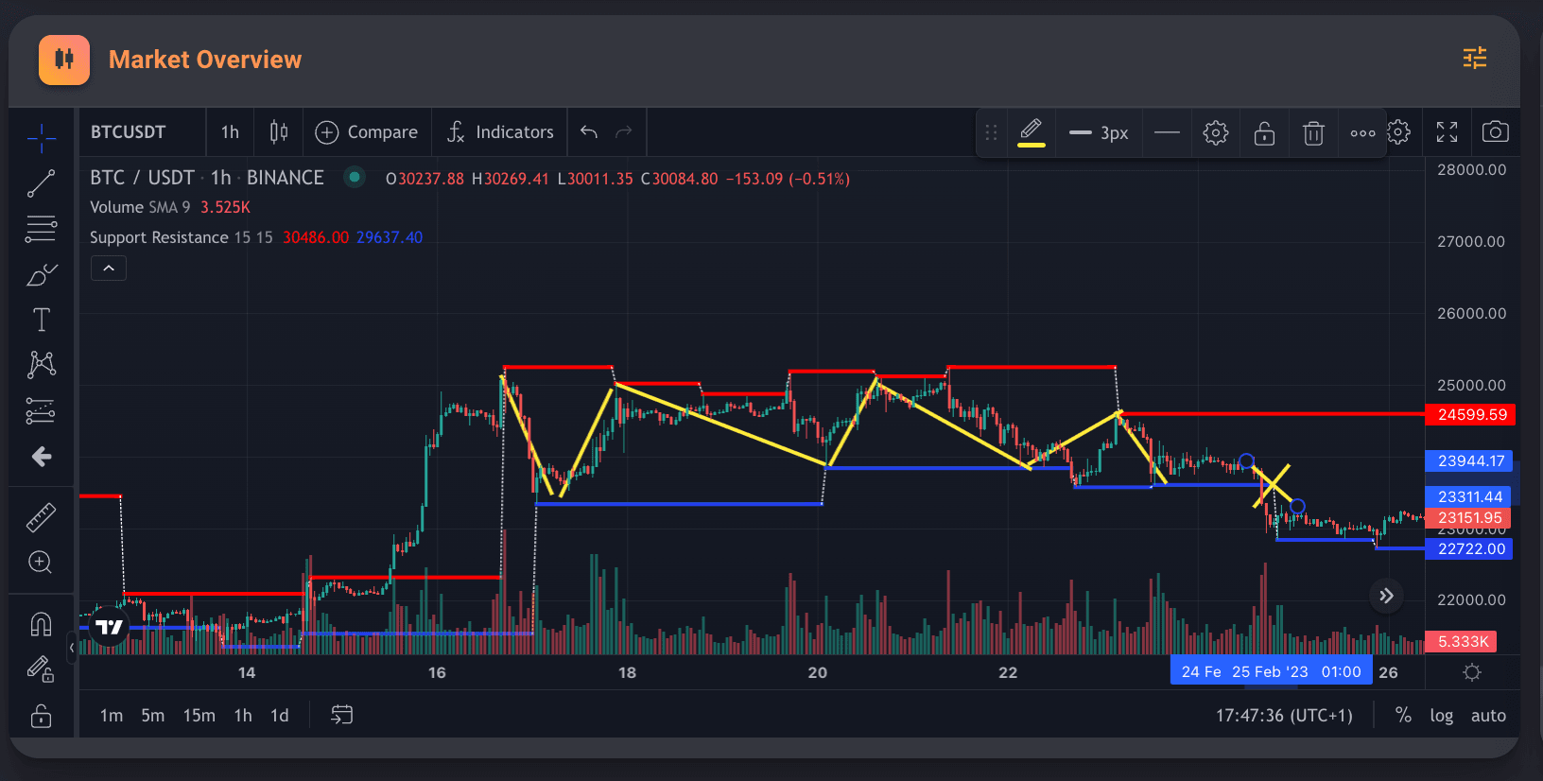The width and height of the screenshot is (1543, 781).
Task: Switch to the 15m timeframe tab
Action: (199, 716)
